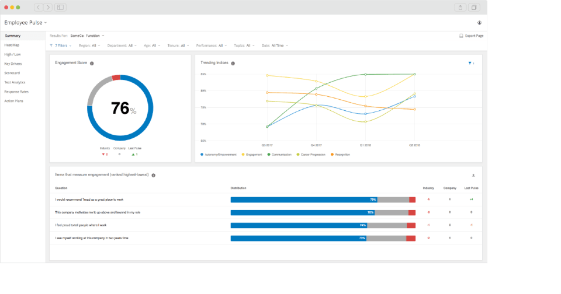Click the Question column header
Viewport: 561px width, 294px height.
pyautogui.click(x=61, y=188)
